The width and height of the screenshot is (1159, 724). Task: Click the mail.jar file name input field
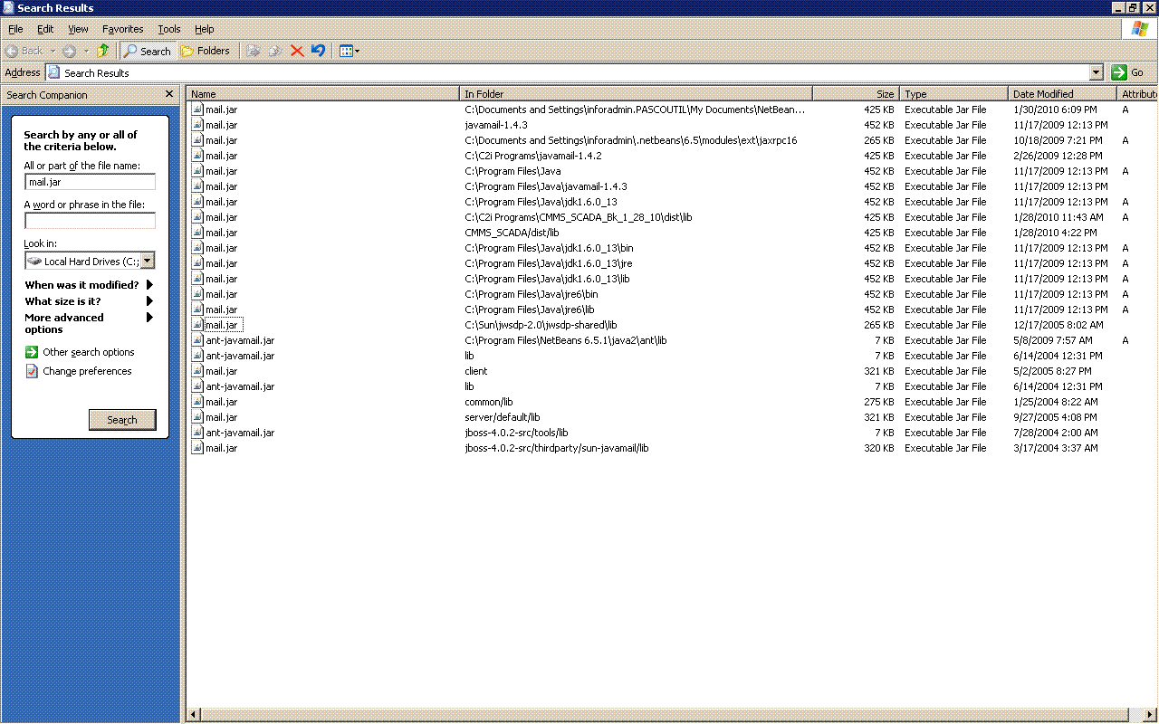point(90,181)
